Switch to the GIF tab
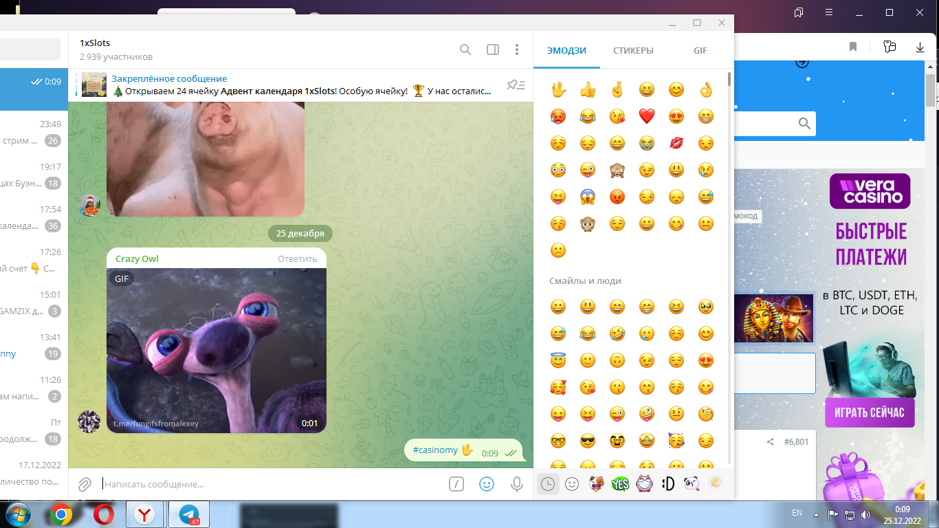This screenshot has height=528, width=939. [700, 50]
